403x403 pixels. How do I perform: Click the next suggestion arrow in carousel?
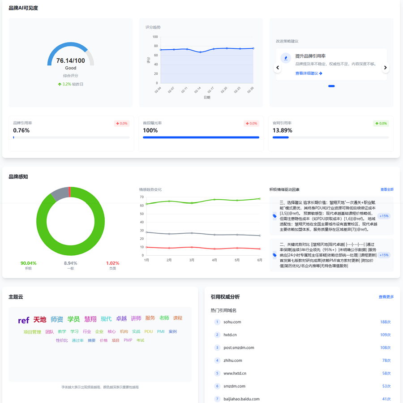[x=385, y=68]
